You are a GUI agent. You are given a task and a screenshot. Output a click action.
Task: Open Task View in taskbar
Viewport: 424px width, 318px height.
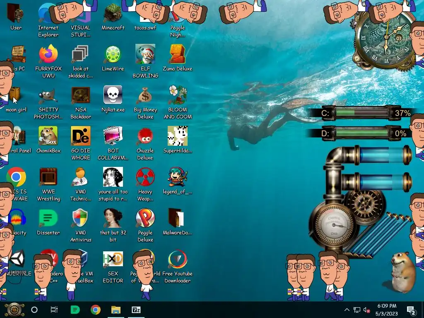[54, 310]
